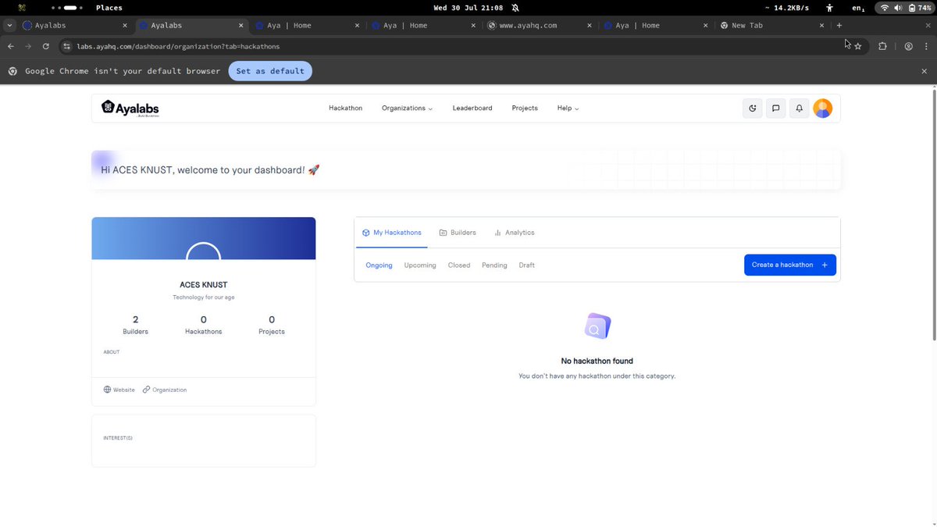Viewport: 937px width, 527px height.
Task: Close the New Tab tab
Action: pos(822,25)
